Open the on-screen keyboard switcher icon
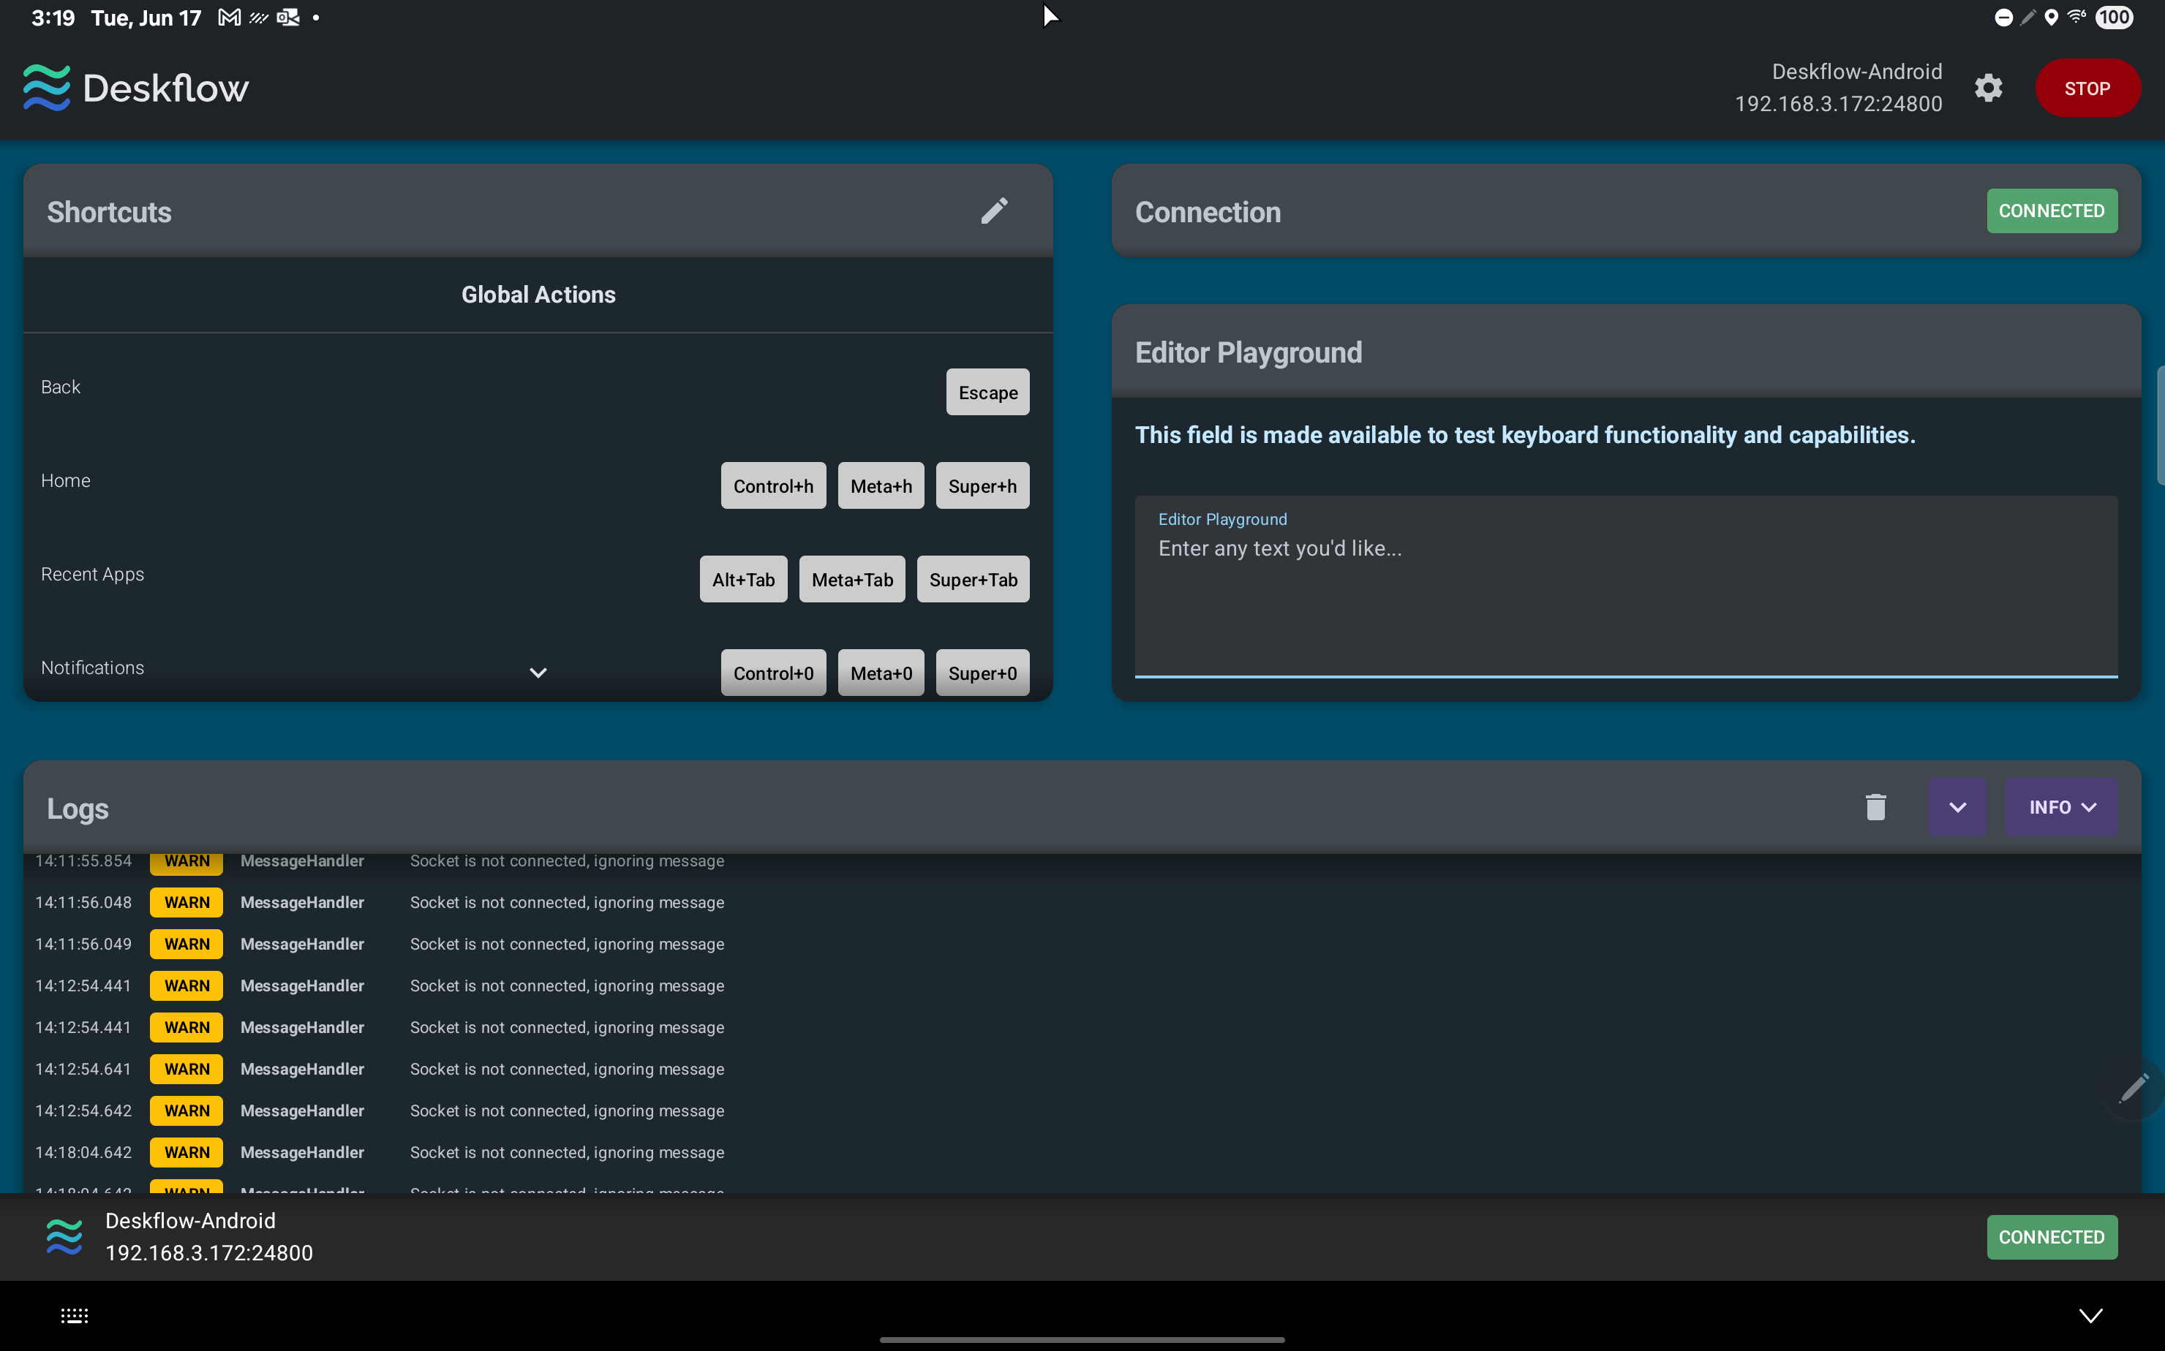The image size is (2165, 1351). (x=74, y=1315)
